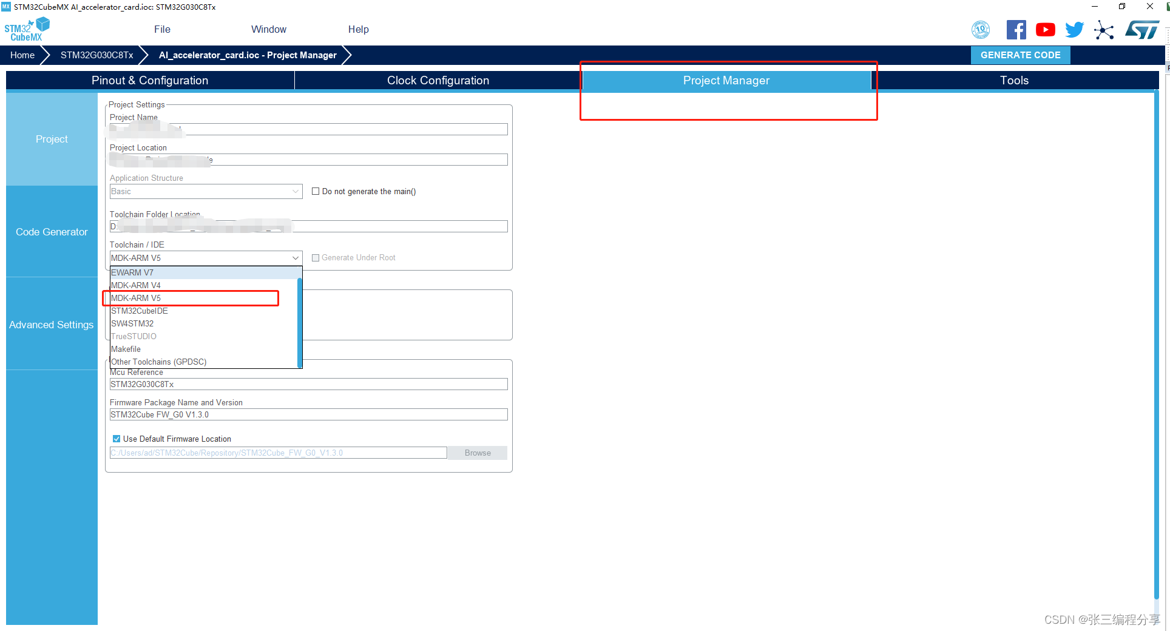This screenshot has height=631, width=1170.
Task: Select STM32CubeIDE from toolchain list
Action: click(203, 311)
